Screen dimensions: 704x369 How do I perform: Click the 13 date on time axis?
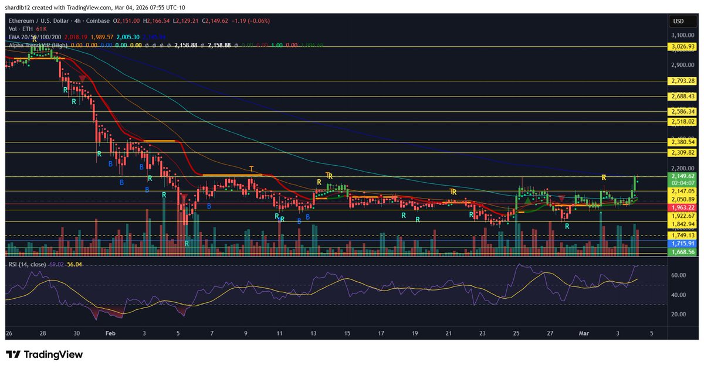pyautogui.click(x=314, y=333)
